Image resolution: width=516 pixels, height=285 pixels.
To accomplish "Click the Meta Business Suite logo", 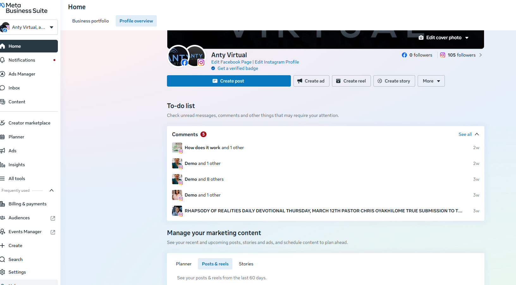I will point(24,8).
